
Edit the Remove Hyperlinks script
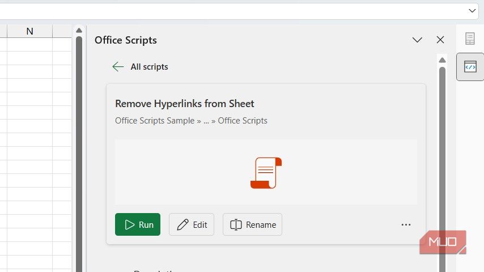(x=192, y=224)
